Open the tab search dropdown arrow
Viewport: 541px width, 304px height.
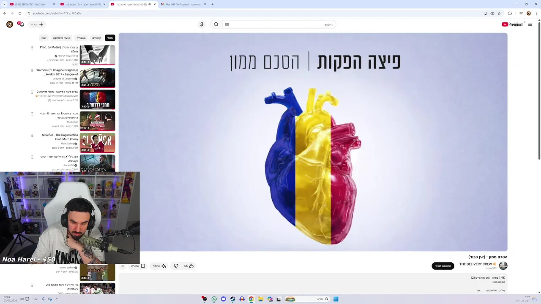pos(4,4)
